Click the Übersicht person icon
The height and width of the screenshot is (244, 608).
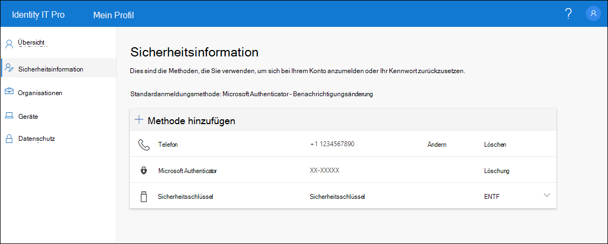(x=9, y=44)
